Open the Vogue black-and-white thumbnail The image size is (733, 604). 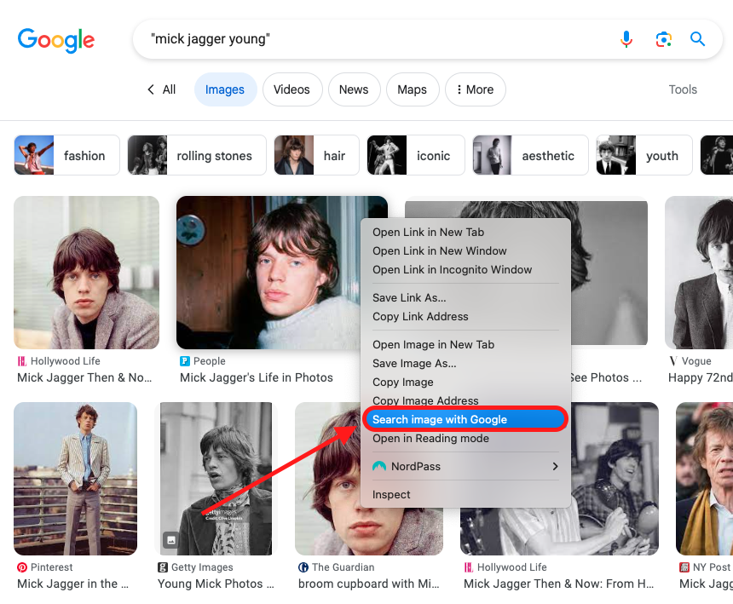[699, 273]
